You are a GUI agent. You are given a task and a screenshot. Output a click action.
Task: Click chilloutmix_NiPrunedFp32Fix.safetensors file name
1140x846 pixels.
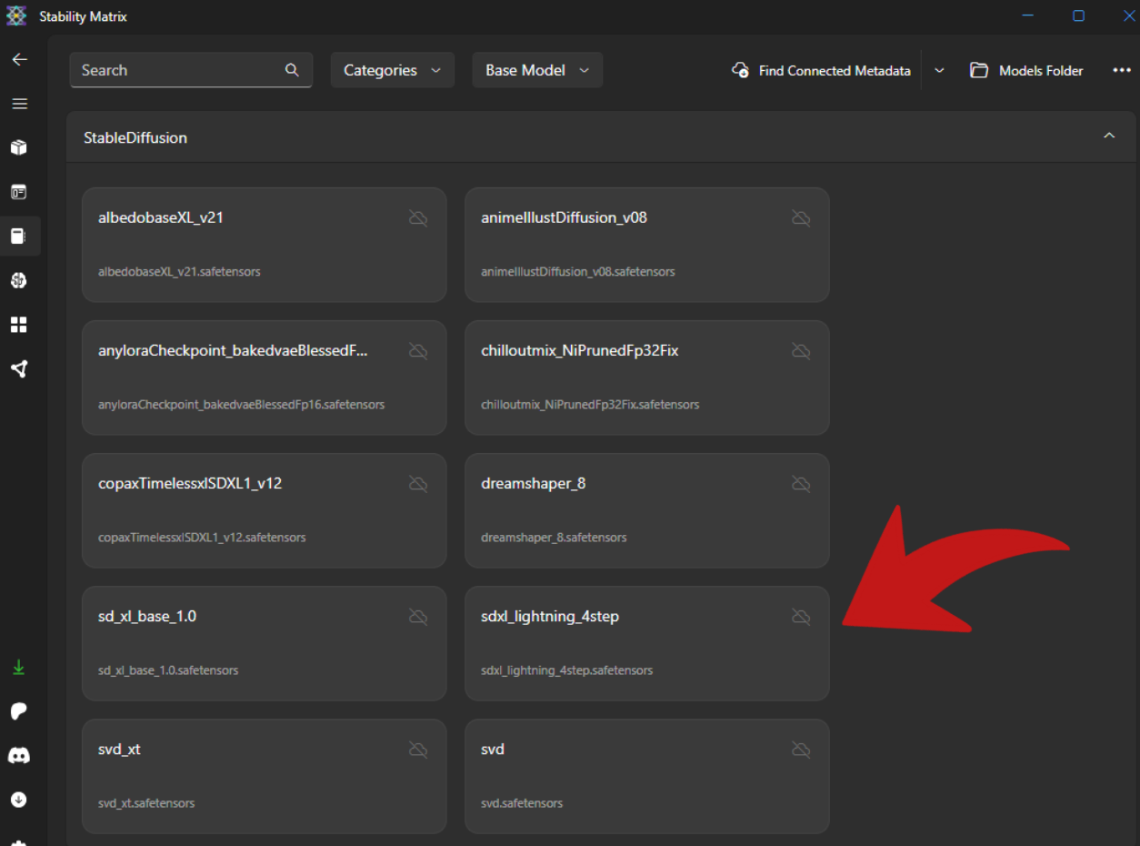590,404
